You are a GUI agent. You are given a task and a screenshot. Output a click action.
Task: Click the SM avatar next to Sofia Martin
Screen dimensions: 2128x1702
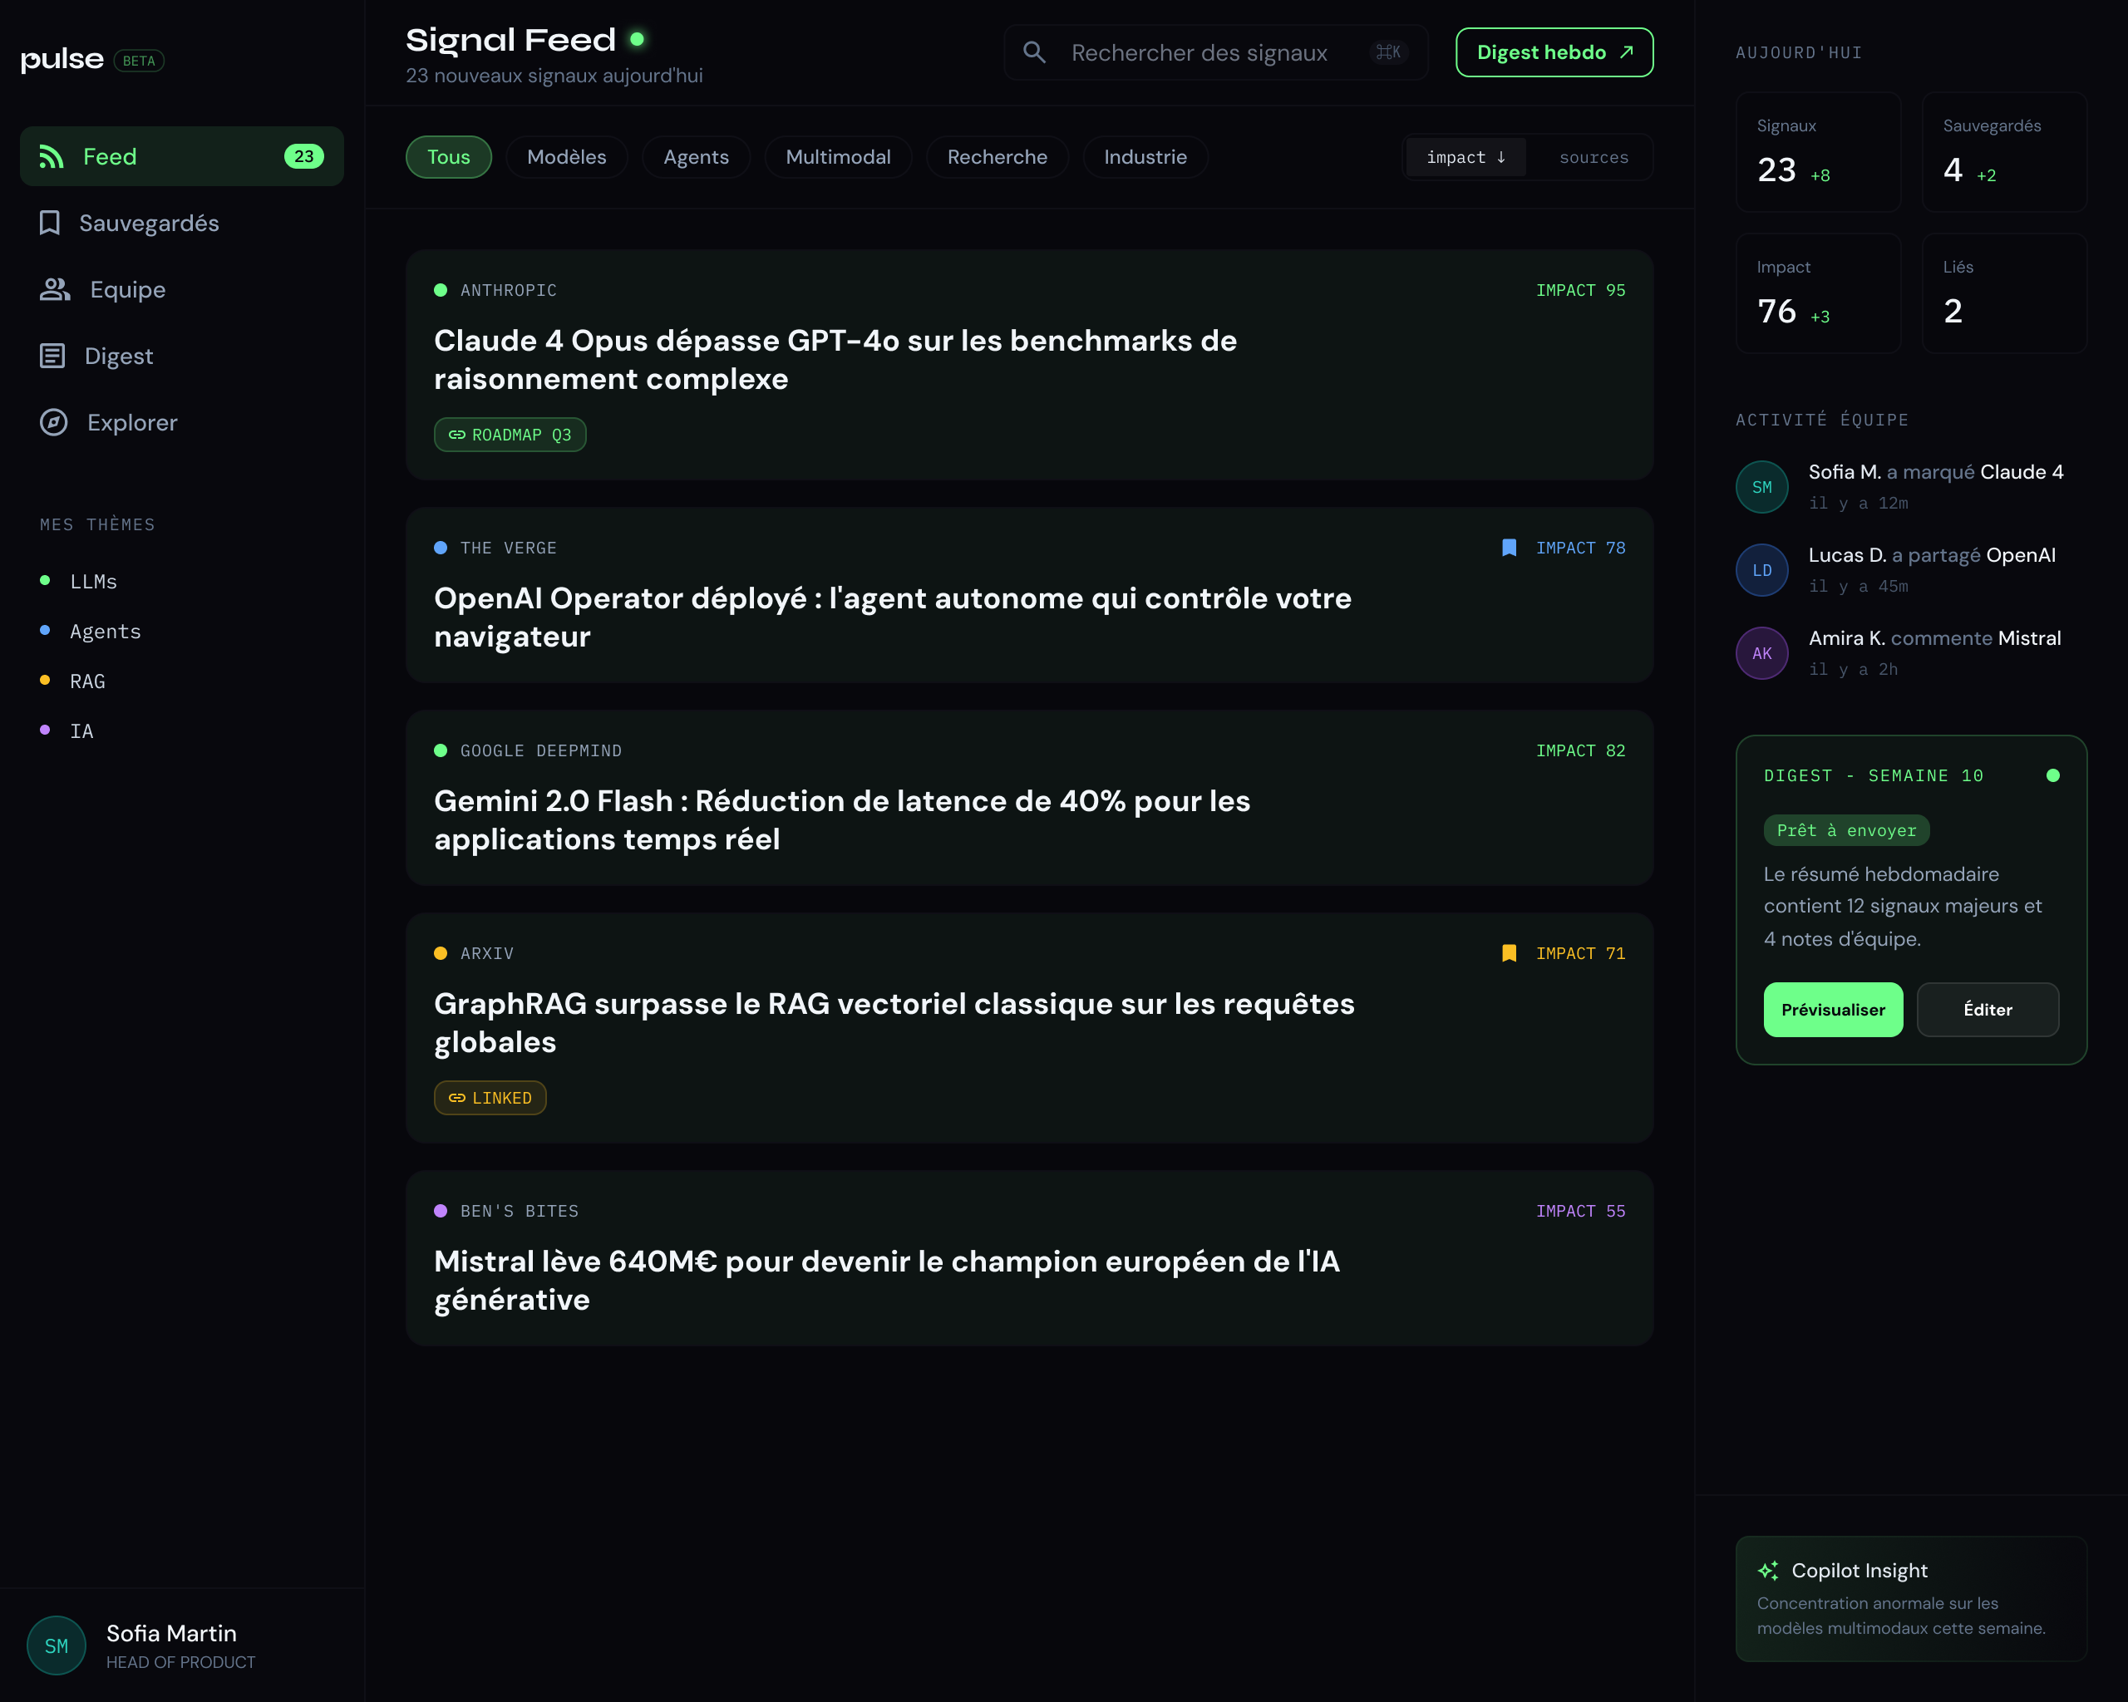tap(57, 1645)
